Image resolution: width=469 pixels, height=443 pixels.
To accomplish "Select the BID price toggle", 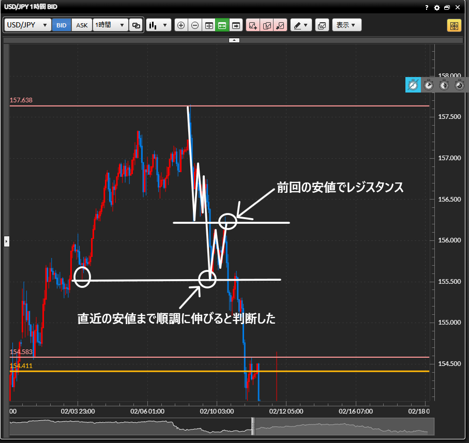I will [62, 25].
